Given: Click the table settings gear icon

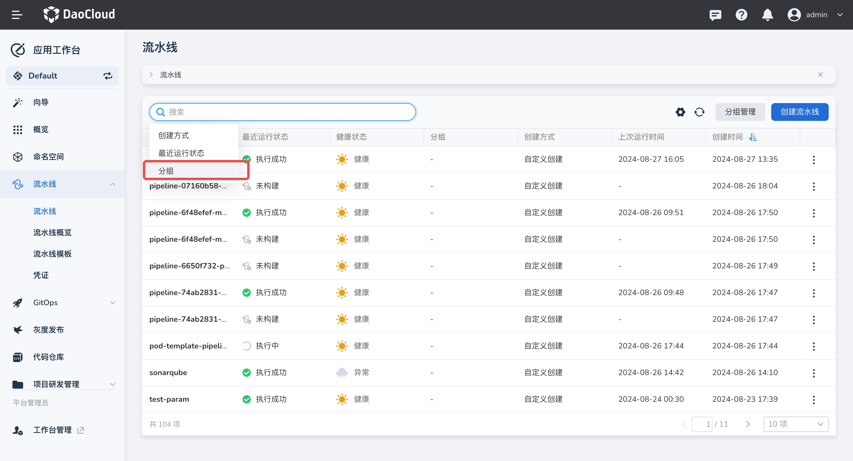Looking at the screenshot, I should (680, 112).
